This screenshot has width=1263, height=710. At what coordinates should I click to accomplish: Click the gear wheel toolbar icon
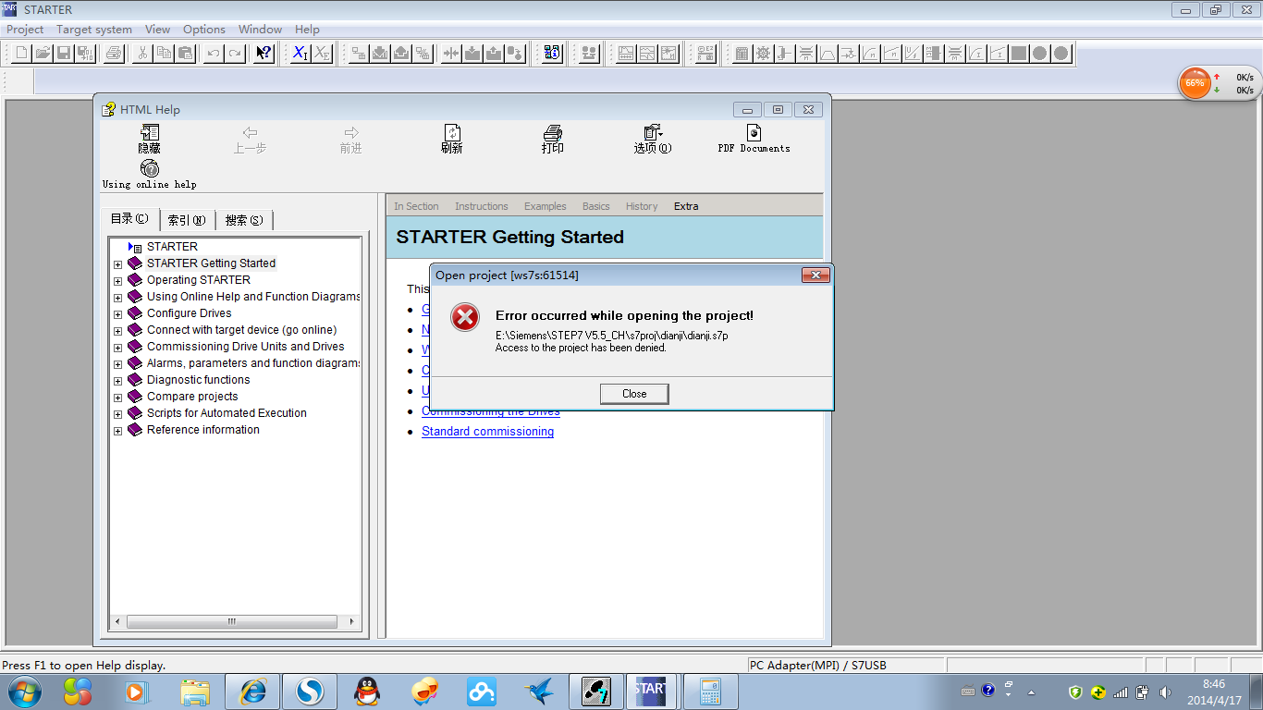[x=763, y=53]
